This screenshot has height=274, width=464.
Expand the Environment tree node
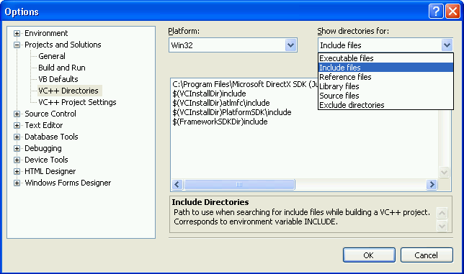pyautogui.click(x=17, y=33)
